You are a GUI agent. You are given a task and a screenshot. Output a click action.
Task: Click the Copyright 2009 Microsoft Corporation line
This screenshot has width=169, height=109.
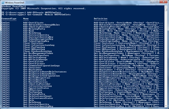(x=44, y=8)
